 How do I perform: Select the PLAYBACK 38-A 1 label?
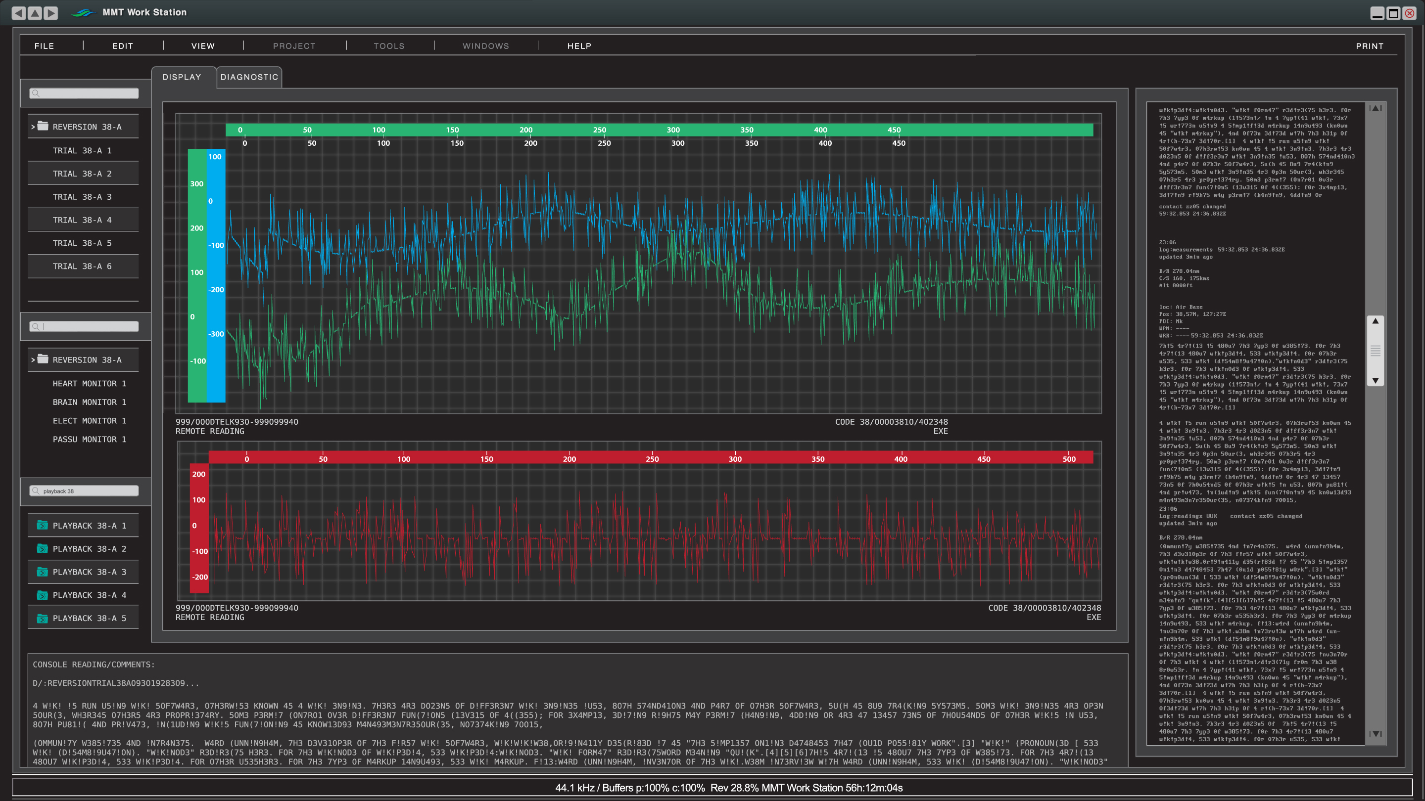pos(90,526)
